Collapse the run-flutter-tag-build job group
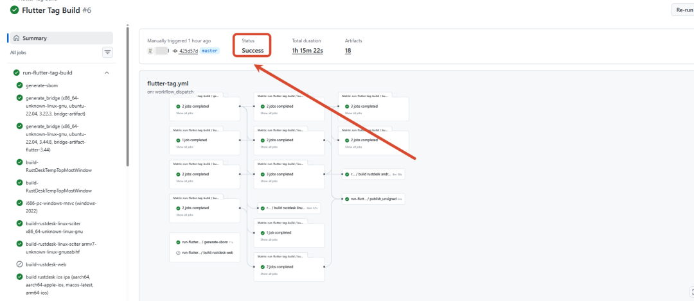The width and height of the screenshot is (694, 301). click(107, 73)
